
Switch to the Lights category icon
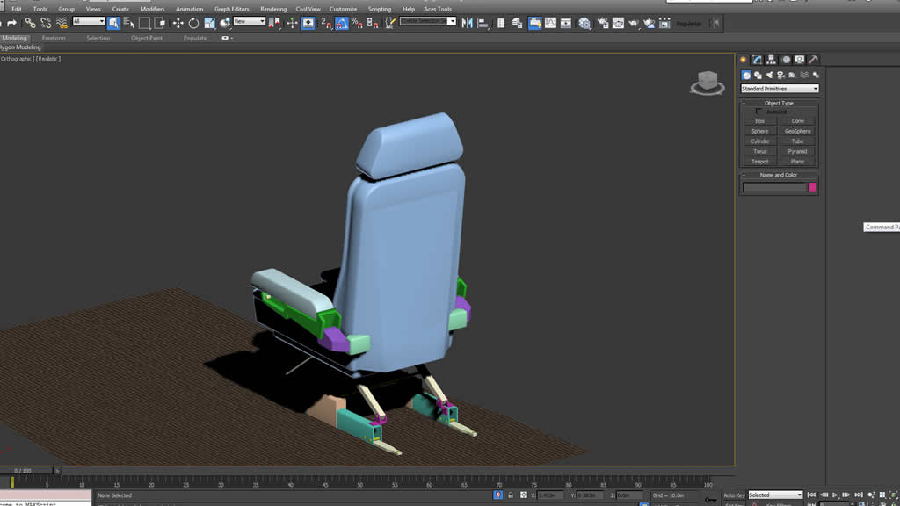tap(769, 76)
